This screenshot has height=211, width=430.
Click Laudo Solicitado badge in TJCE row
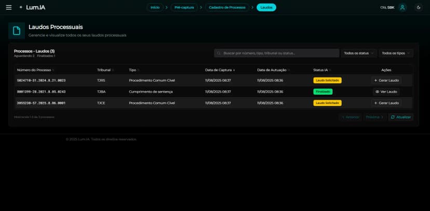point(328,103)
